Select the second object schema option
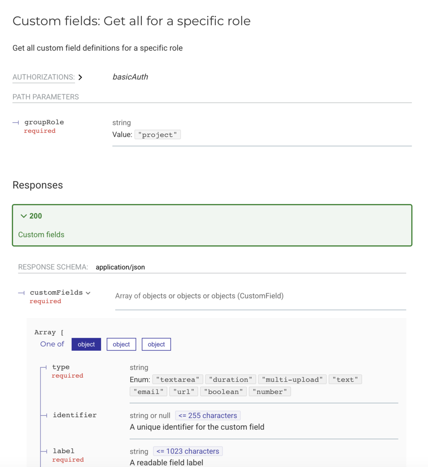Viewport: 428px width, 467px height. click(121, 344)
